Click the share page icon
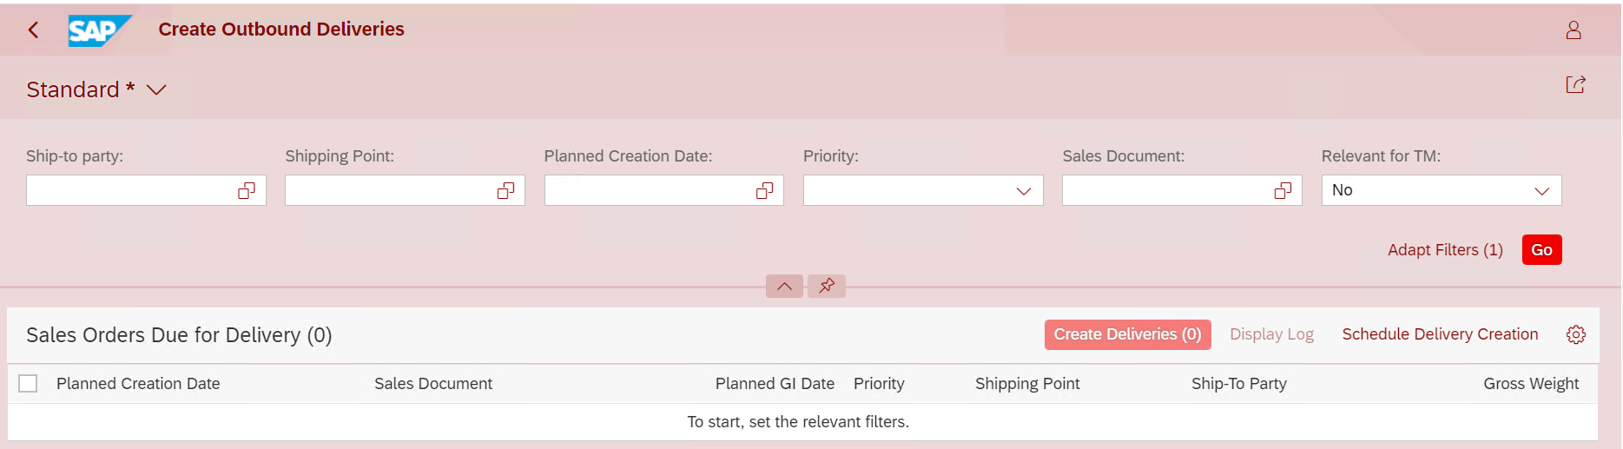Screen dimensions: 1623x449 coord(1575,84)
